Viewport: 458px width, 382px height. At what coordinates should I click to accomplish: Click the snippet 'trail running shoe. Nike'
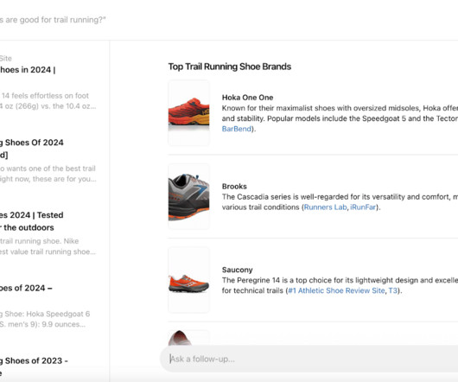click(39, 241)
